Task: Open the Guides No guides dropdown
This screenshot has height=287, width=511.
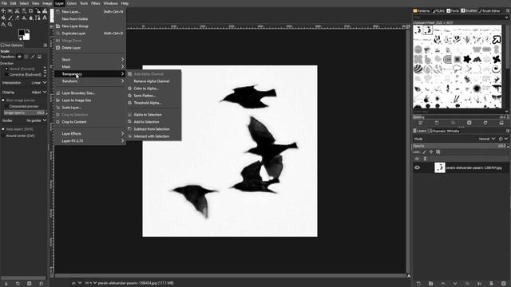Action: pyautogui.click(x=24, y=120)
